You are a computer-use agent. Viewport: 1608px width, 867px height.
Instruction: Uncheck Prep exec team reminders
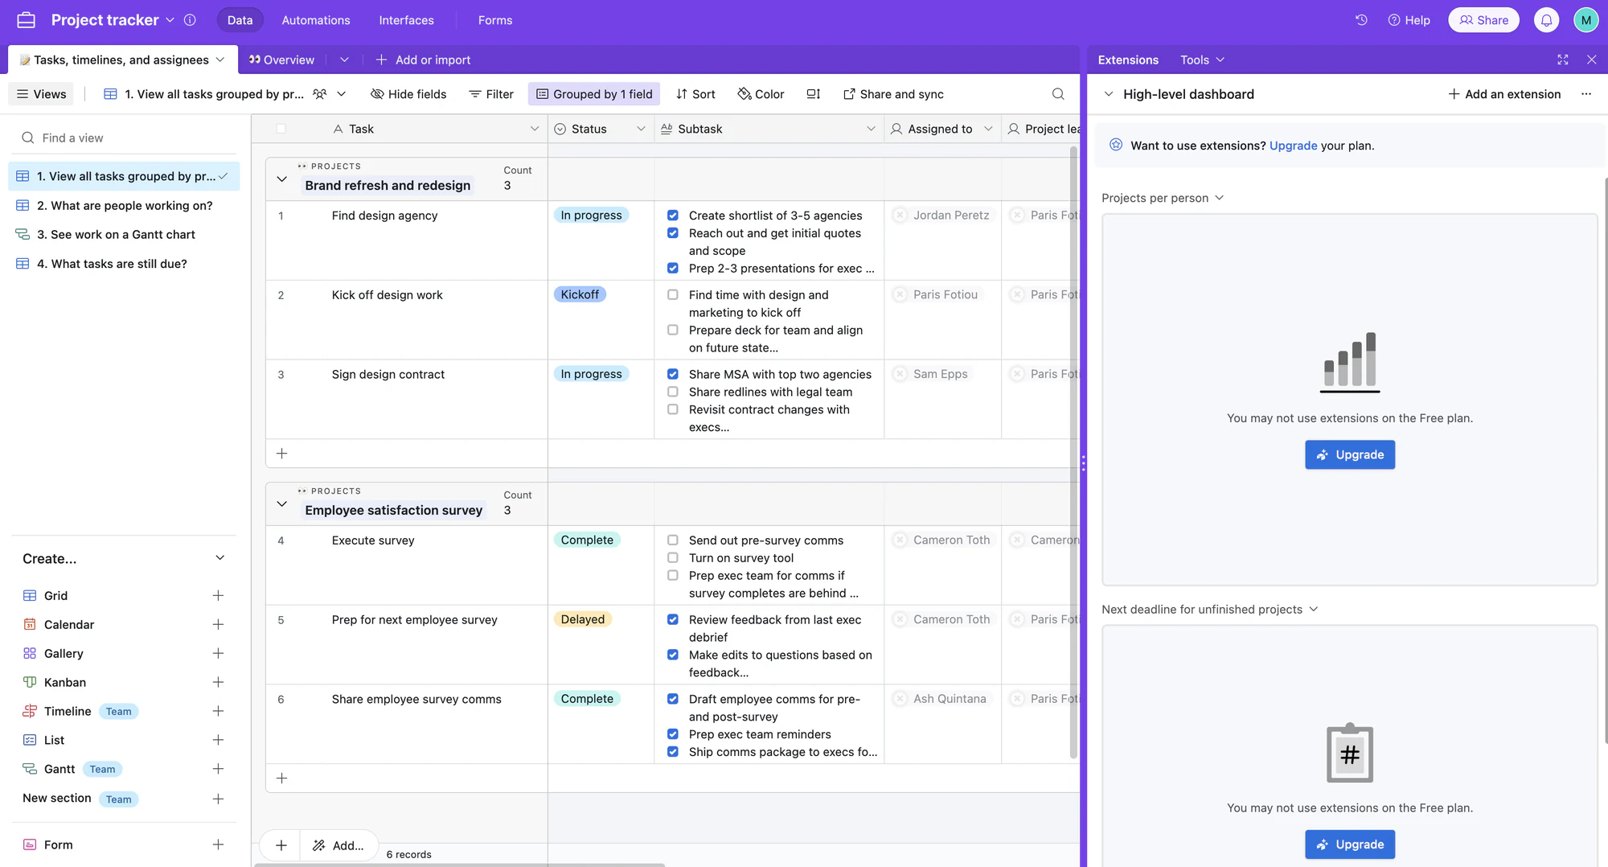(x=673, y=734)
